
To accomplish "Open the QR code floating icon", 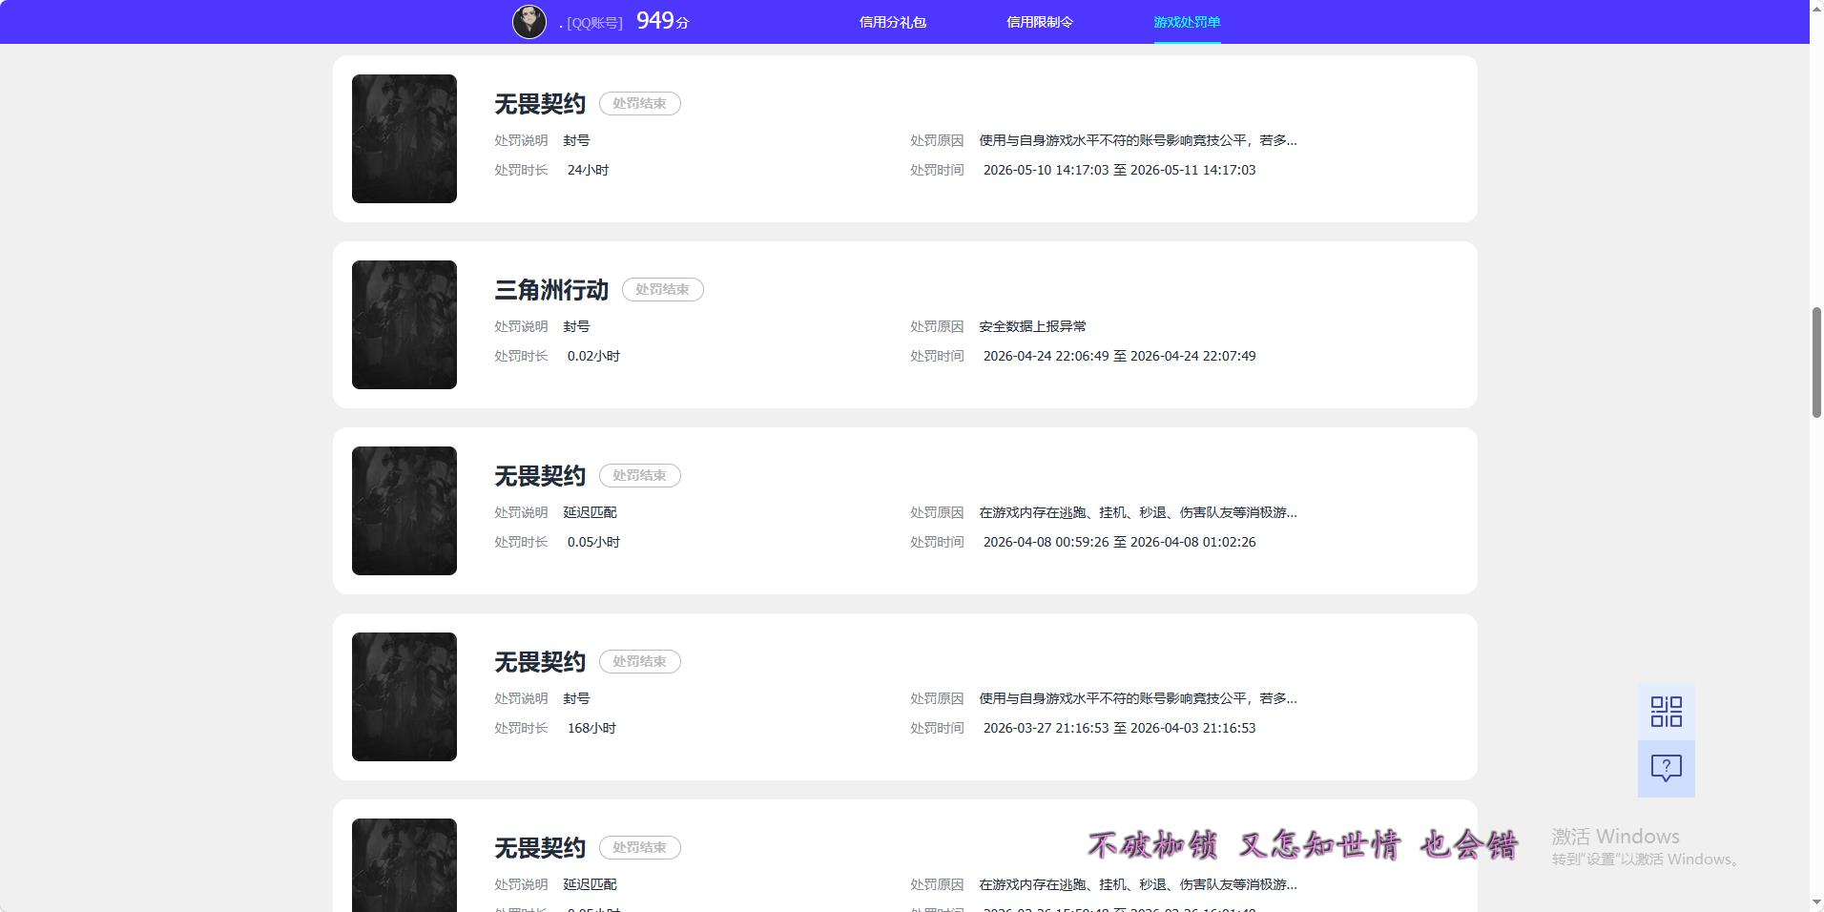I will [x=1667, y=712].
